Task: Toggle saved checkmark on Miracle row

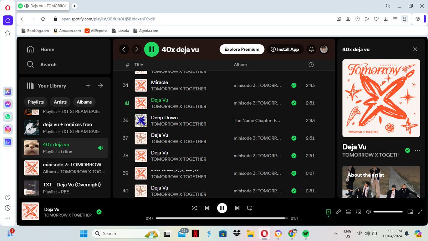Action: pos(294,85)
